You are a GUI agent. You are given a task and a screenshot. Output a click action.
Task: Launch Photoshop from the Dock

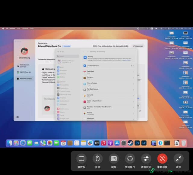(137, 143)
